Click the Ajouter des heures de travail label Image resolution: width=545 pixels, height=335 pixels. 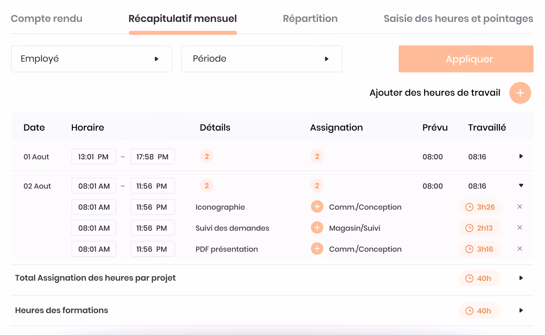click(435, 93)
